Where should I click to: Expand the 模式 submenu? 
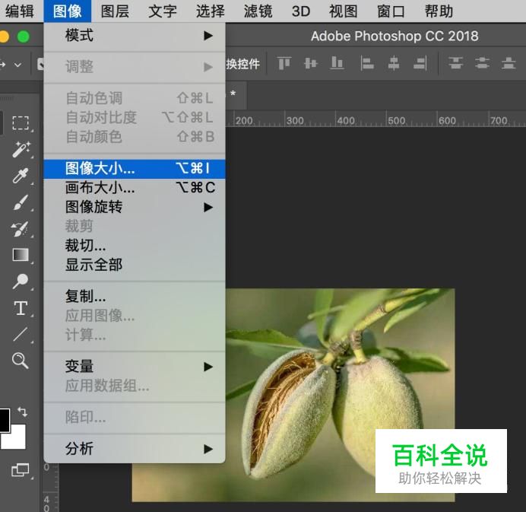tap(135, 36)
